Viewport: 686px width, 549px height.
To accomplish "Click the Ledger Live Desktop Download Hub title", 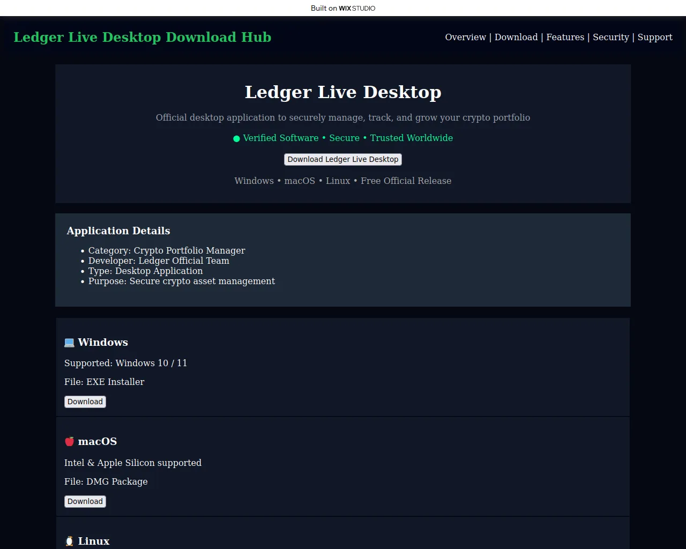I will (143, 37).
